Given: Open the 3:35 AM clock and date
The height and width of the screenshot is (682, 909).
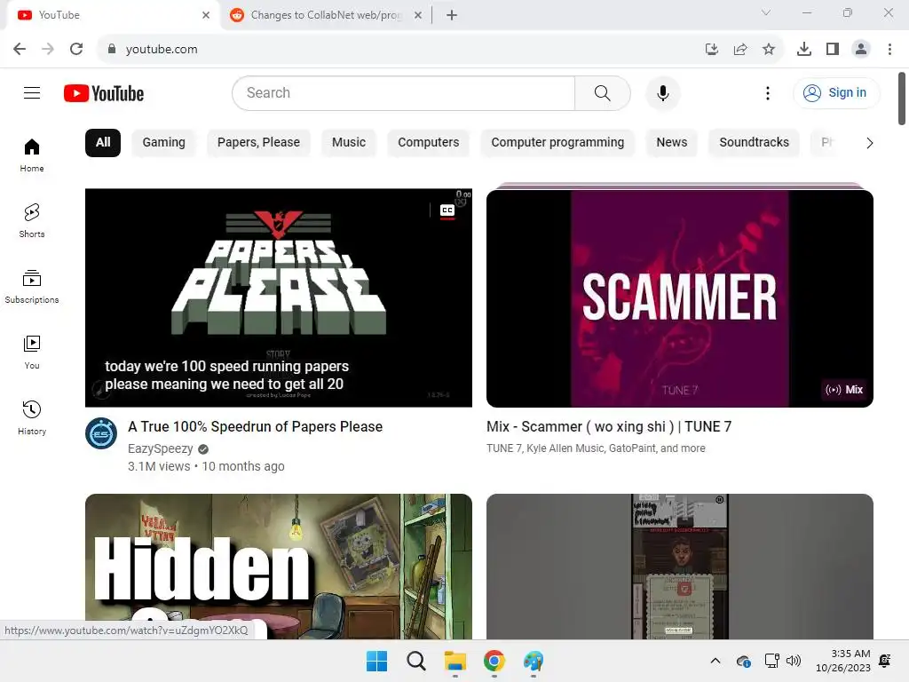Looking at the screenshot, I should click(843, 661).
